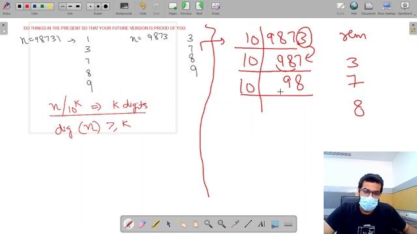Select the Pen tool in stylus palette
This screenshot has height=234, width=417.
click(x=129, y=224)
